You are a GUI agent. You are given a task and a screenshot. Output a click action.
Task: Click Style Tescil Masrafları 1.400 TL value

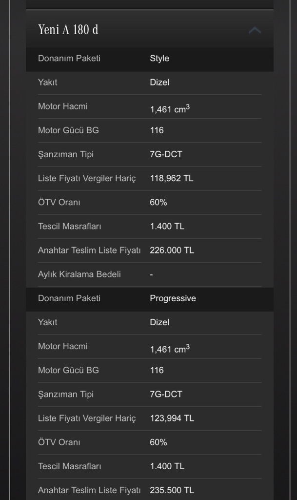click(x=167, y=227)
